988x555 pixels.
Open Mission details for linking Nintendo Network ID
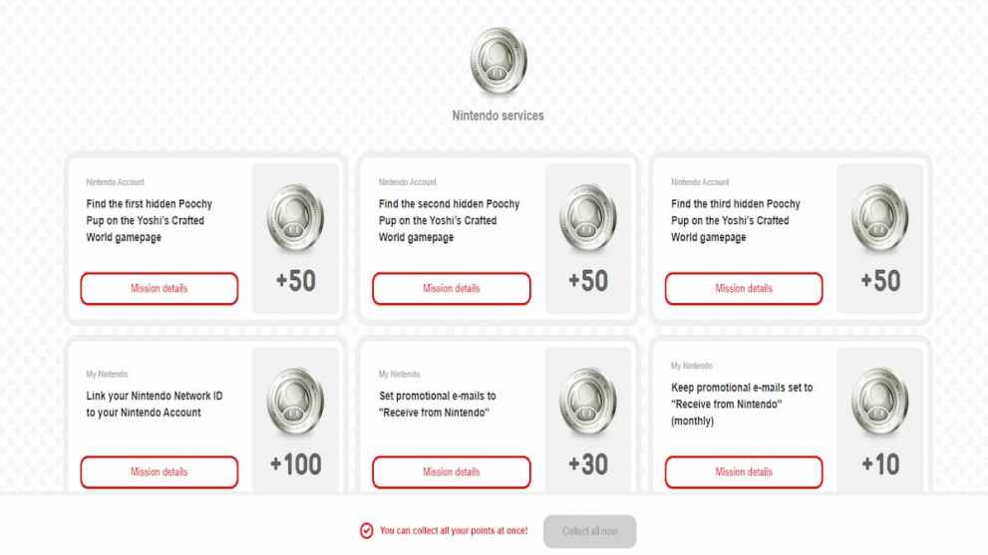click(x=160, y=471)
